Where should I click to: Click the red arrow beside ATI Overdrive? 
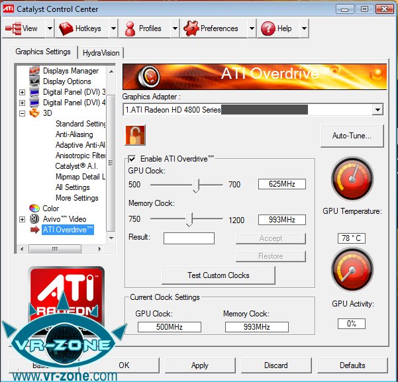tap(35, 230)
